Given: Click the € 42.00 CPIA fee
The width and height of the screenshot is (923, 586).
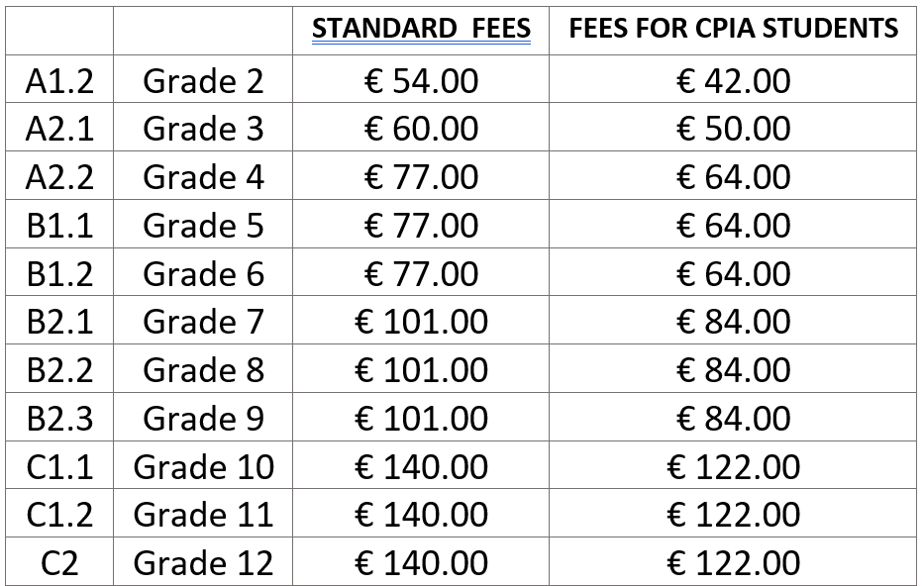Looking at the screenshot, I should coord(734,81).
